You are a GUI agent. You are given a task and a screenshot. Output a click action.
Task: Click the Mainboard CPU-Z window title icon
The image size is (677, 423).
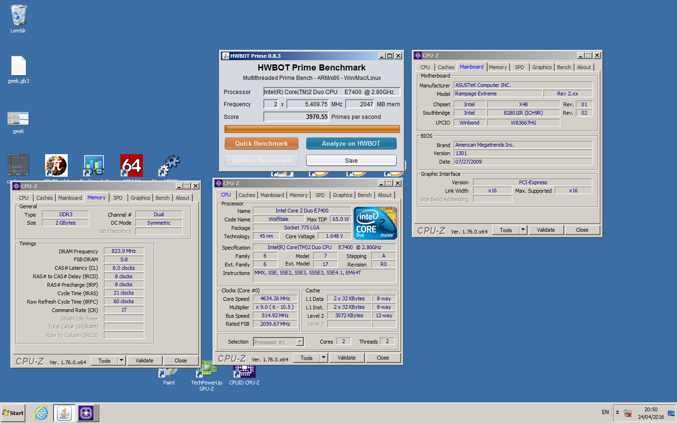(418, 55)
